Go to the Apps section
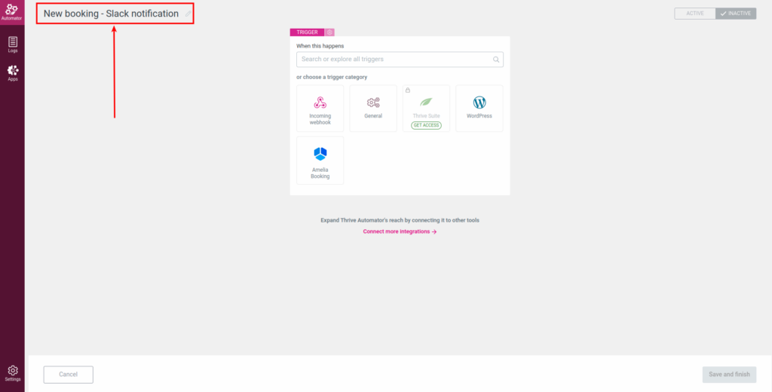The image size is (772, 392). 12,72
